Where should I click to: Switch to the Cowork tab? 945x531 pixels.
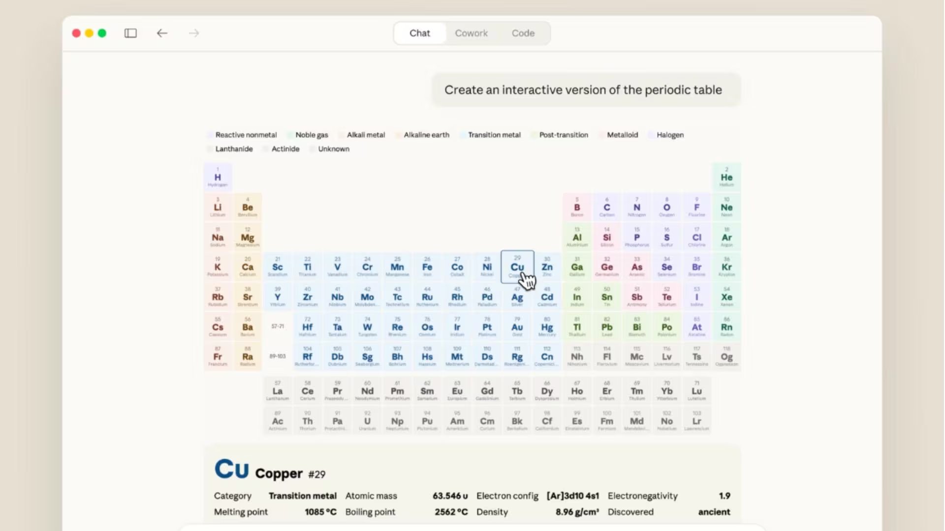tap(471, 33)
